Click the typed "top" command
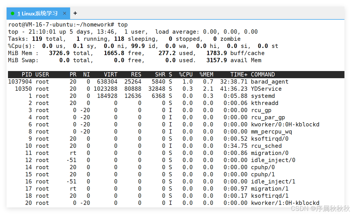This screenshot has width=351, height=214. click(123, 25)
